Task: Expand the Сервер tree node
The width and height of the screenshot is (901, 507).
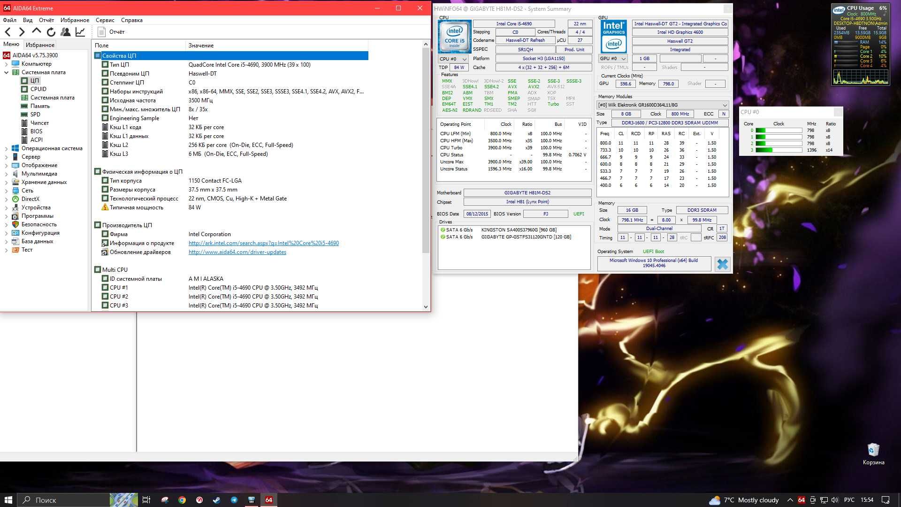Action: coord(6,157)
